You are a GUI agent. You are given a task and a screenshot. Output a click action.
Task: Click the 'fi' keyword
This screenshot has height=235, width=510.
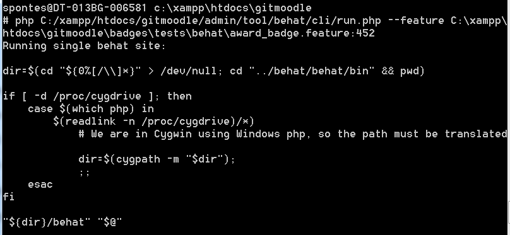(8, 197)
